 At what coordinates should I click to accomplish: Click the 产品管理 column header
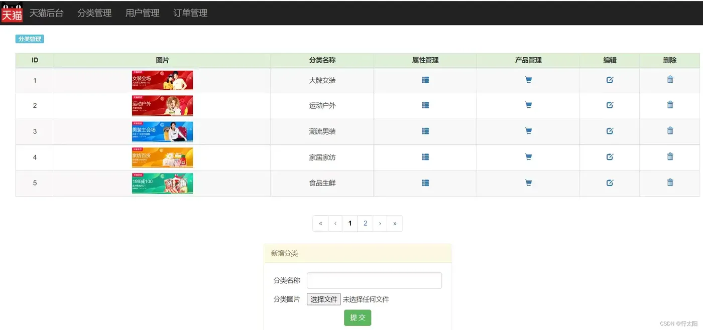[x=528, y=60]
